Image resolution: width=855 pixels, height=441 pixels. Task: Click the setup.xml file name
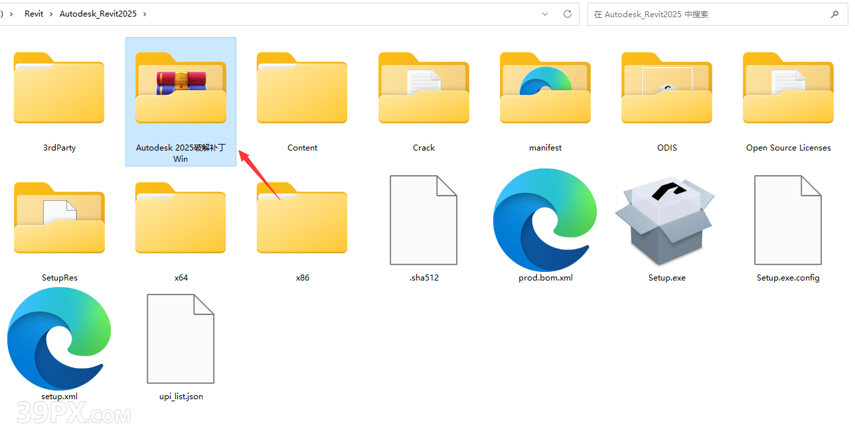coord(59,397)
